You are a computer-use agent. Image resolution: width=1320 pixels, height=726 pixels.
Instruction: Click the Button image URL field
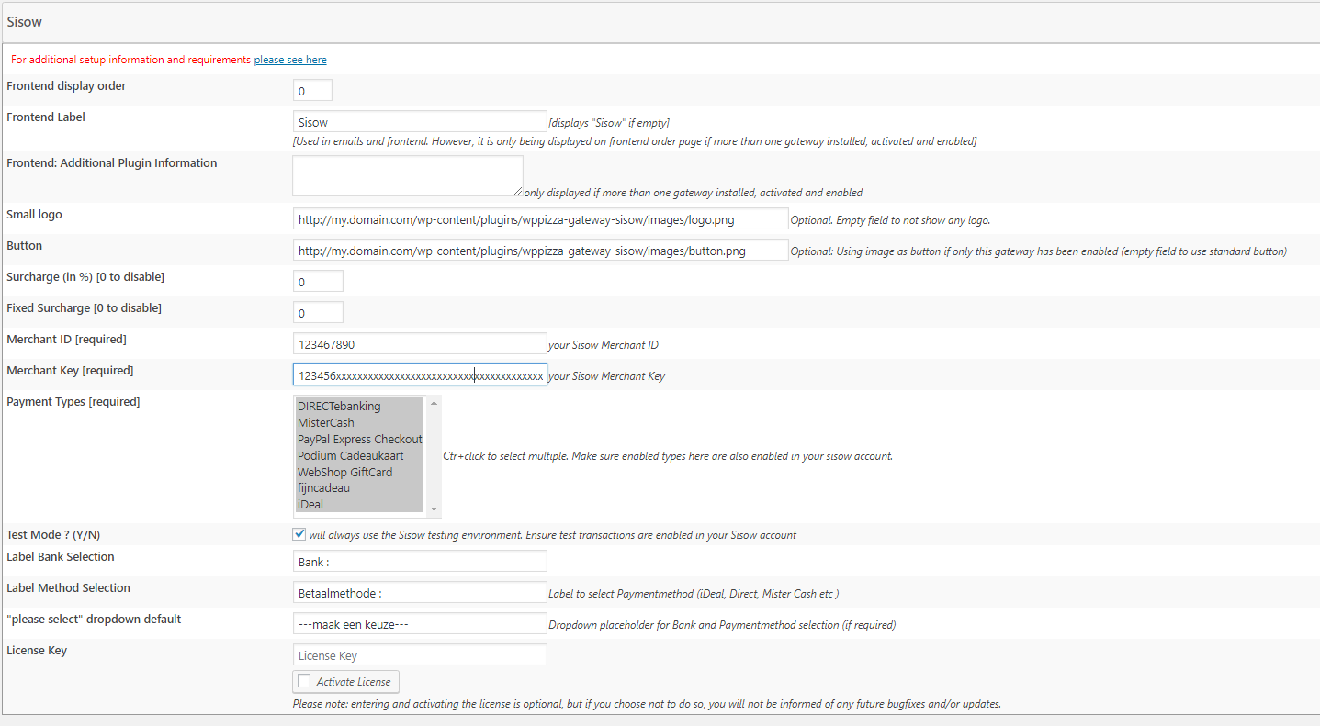tap(540, 251)
